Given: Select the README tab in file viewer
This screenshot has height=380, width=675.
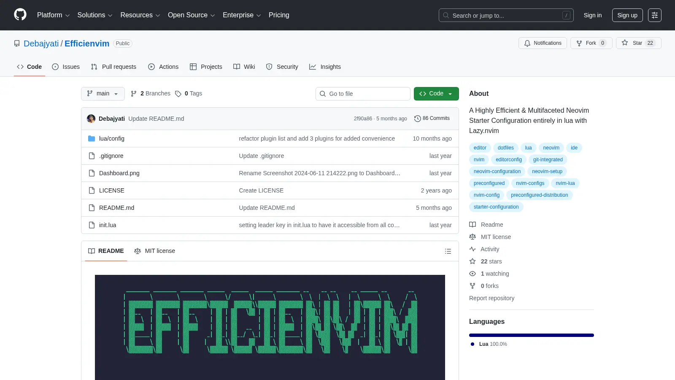Looking at the screenshot, I should (106, 251).
